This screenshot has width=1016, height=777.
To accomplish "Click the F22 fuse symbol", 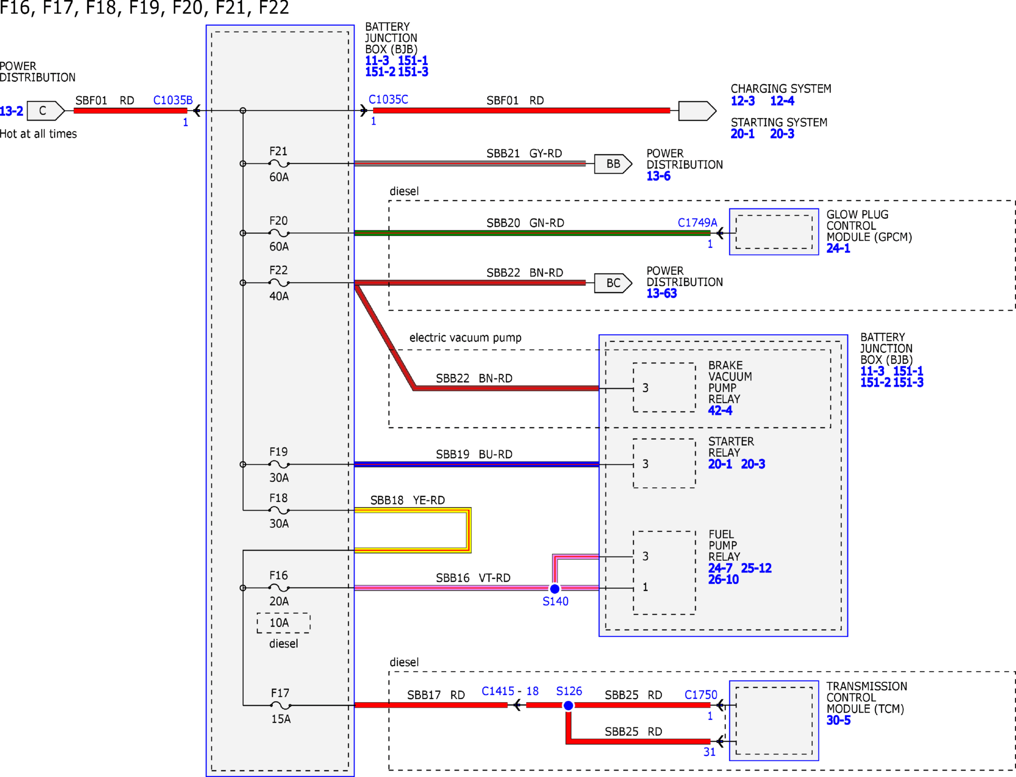I will (x=279, y=283).
